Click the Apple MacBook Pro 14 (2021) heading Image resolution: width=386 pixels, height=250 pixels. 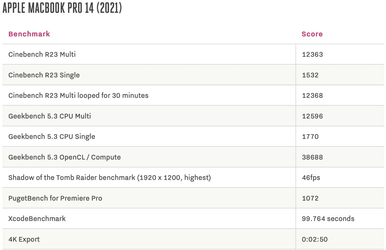62,8
